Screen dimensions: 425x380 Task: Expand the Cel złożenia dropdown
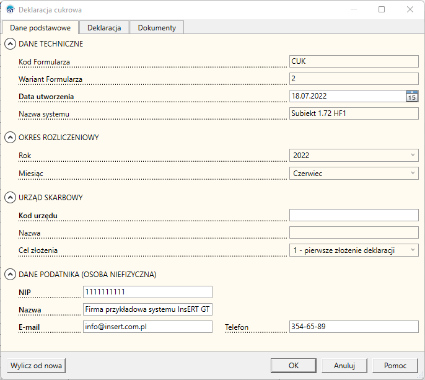(x=354, y=250)
